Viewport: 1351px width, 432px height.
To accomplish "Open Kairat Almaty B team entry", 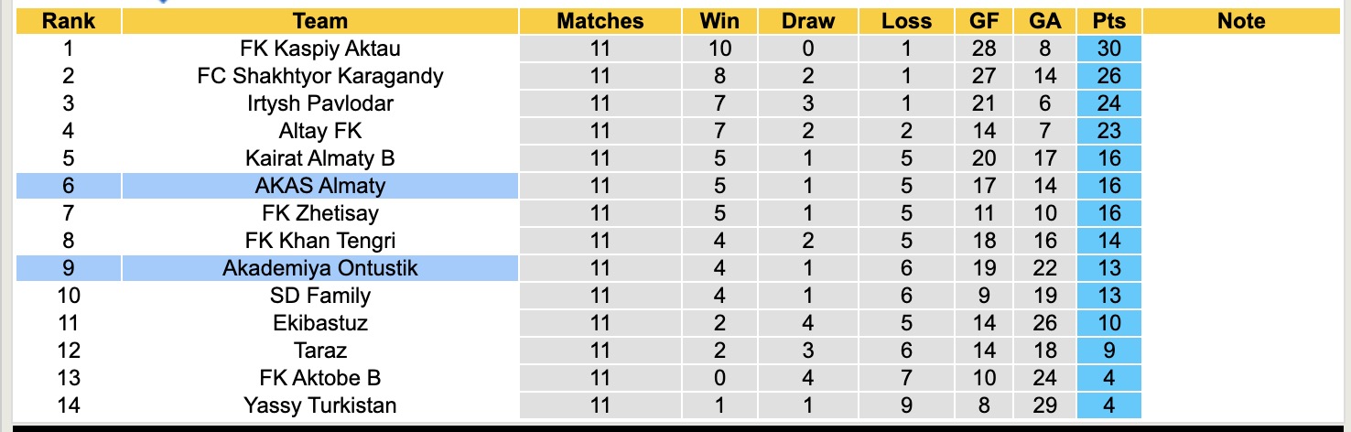I will [319, 158].
